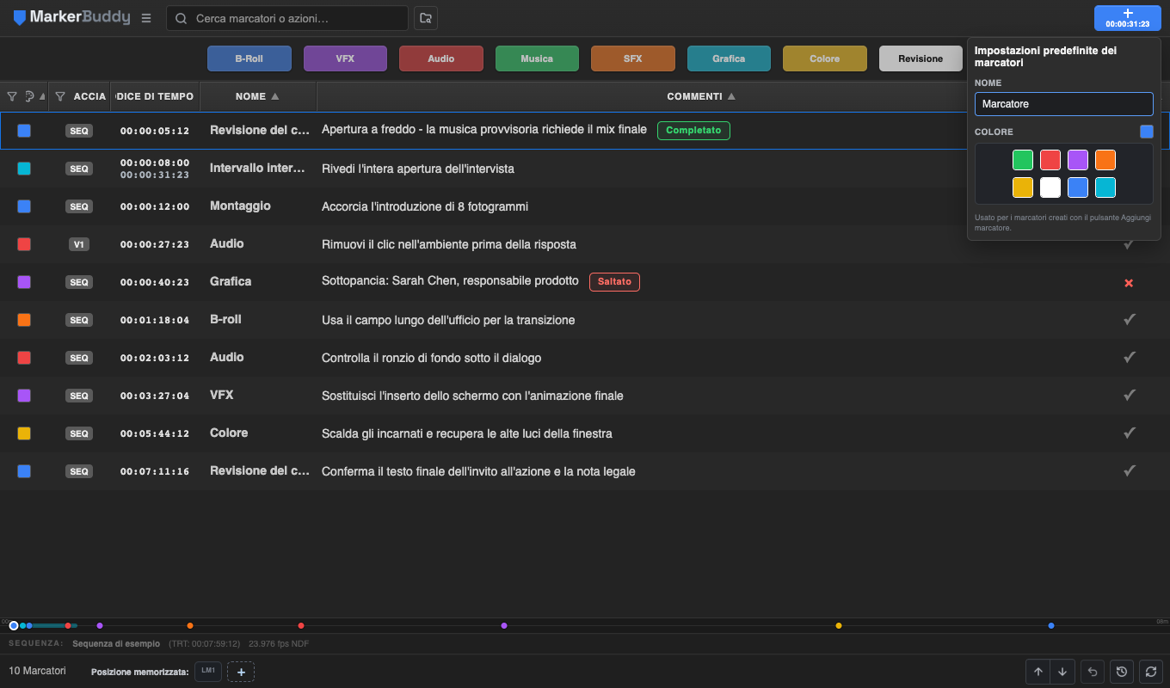Toggle the checkmark on the Colore row
Screen dimensions: 1170x688
click(x=1130, y=433)
